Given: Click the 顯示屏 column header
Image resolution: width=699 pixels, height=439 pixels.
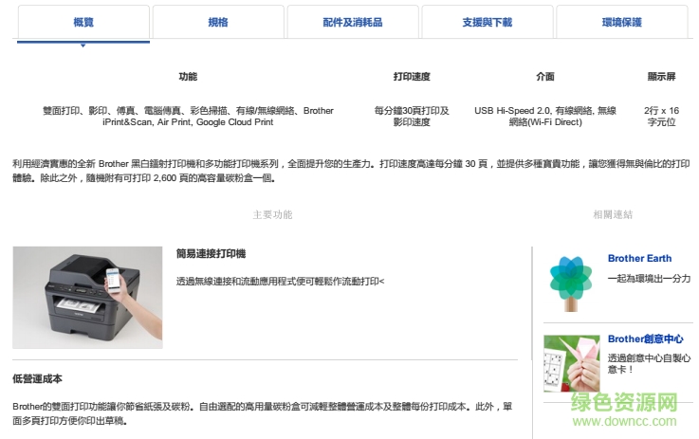Looking at the screenshot, I should (662, 77).
